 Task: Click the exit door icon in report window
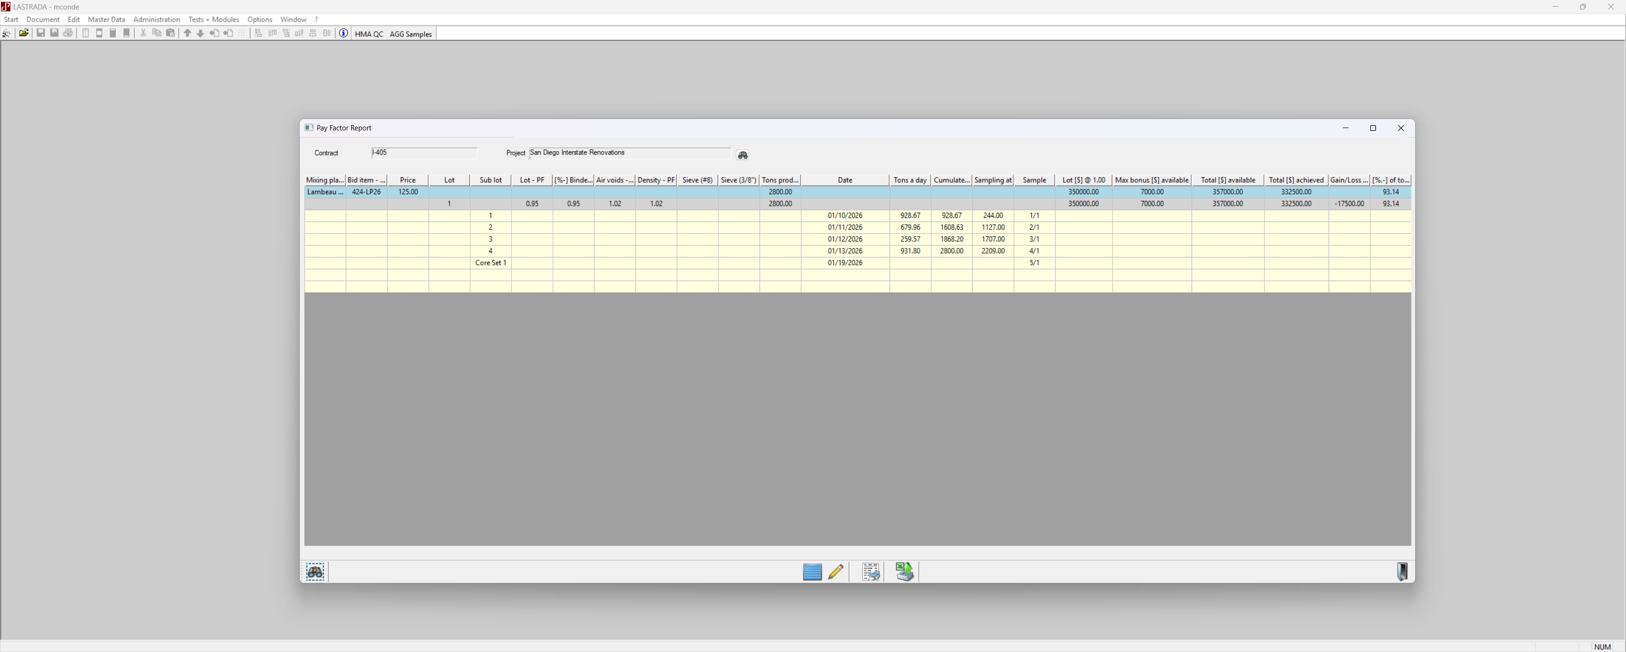tap(1401, 572)
